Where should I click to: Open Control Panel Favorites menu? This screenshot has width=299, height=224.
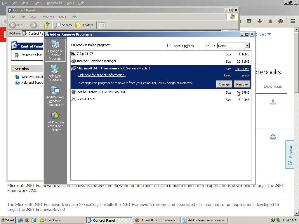pyautogui.click(x=47, y=17)
